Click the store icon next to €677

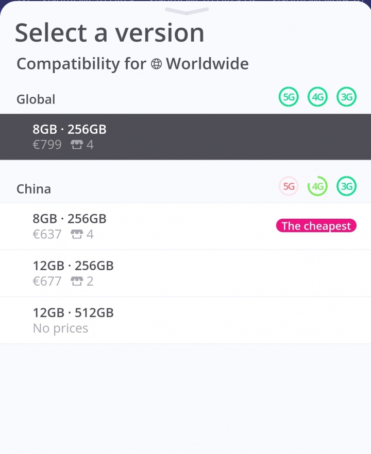click(x=77, y=281)
